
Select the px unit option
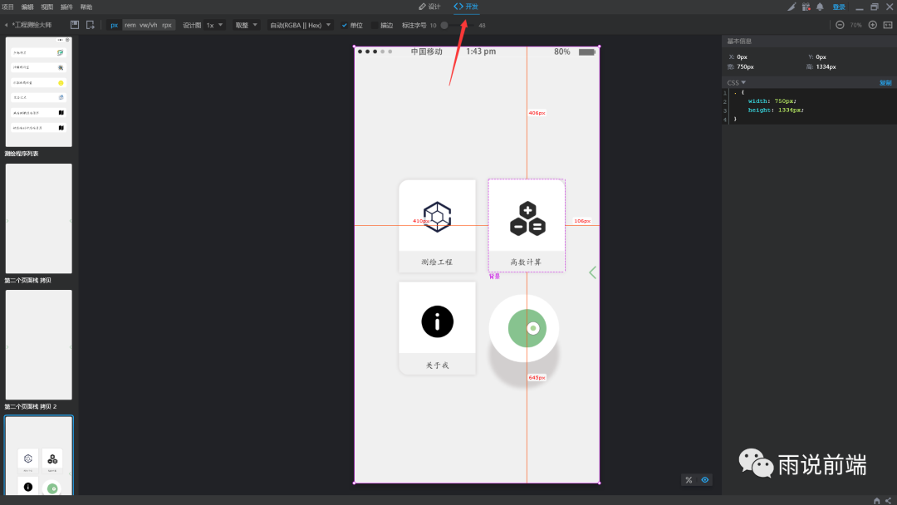pyautogui.click(x=115, y=25)
